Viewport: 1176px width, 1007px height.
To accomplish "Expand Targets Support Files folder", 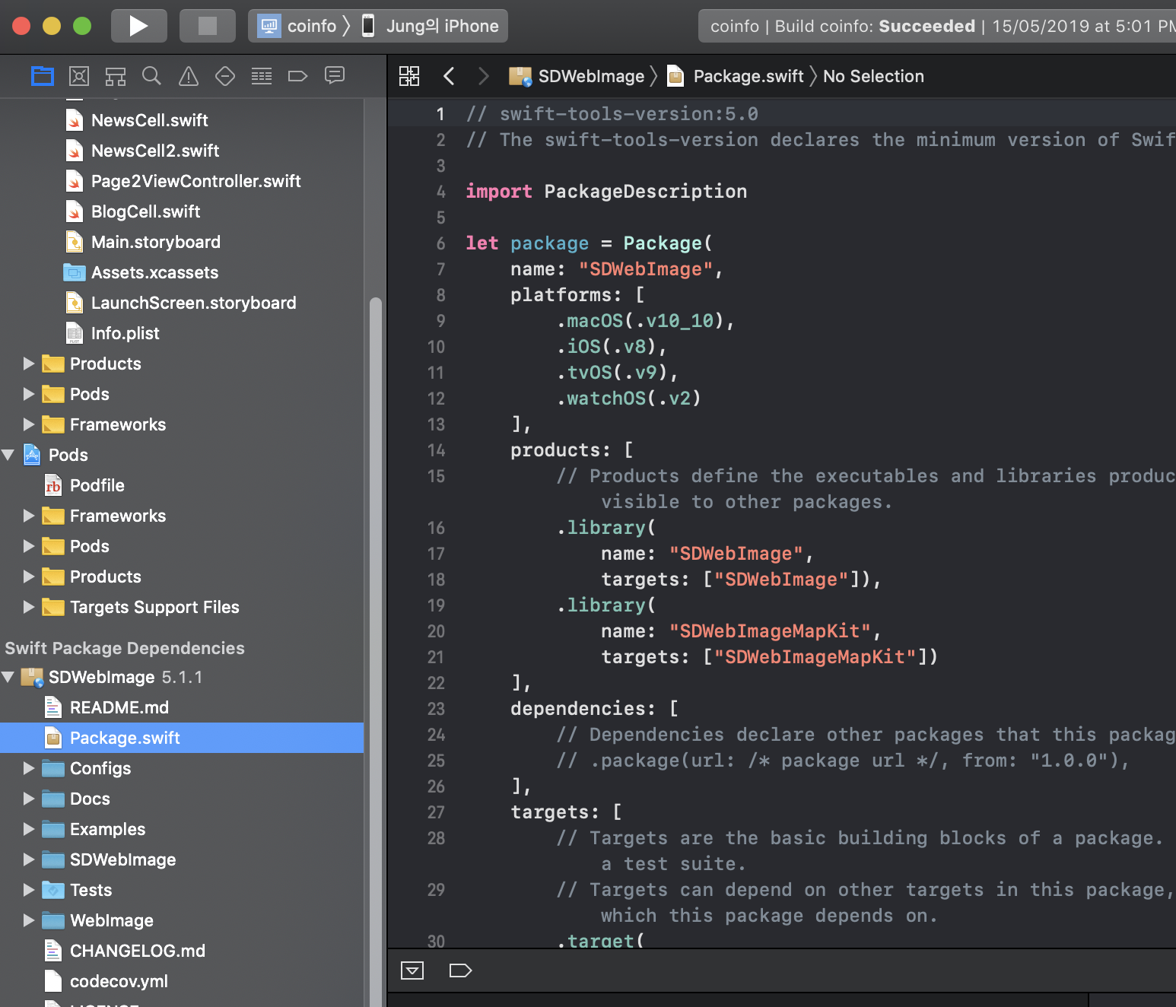I will (x=29, y=607).
